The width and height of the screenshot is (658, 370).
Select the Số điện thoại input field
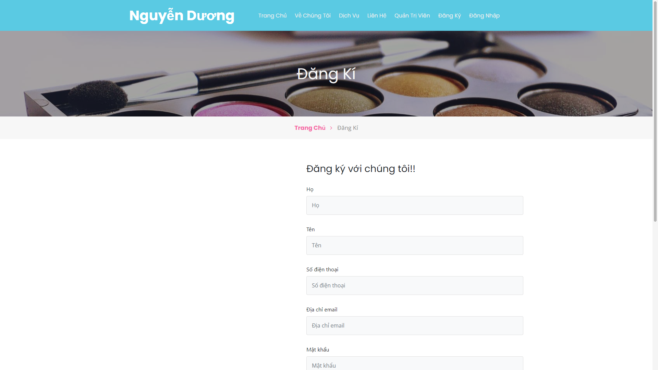pos(415,285)
